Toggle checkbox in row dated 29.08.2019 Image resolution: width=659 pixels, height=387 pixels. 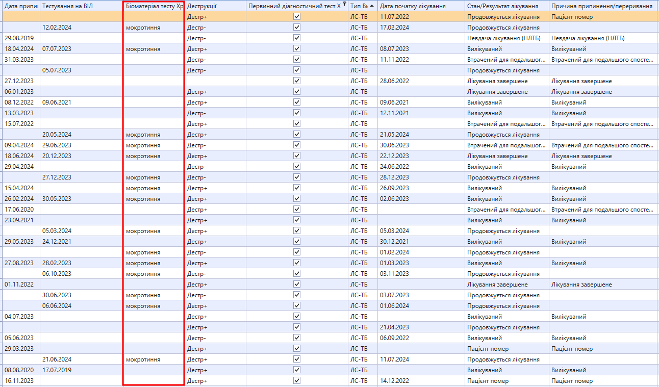coord(297,38)
